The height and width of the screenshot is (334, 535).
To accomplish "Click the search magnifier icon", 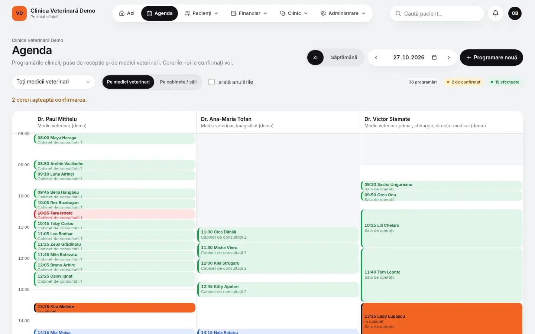I will click(x=398, y=13).
